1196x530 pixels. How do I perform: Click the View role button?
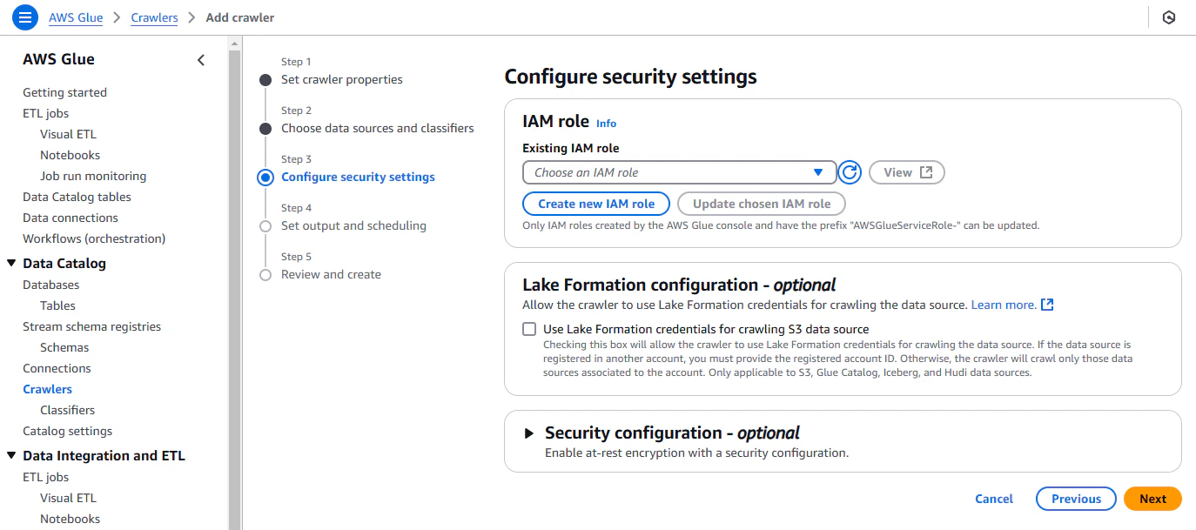tap(907, 172)
